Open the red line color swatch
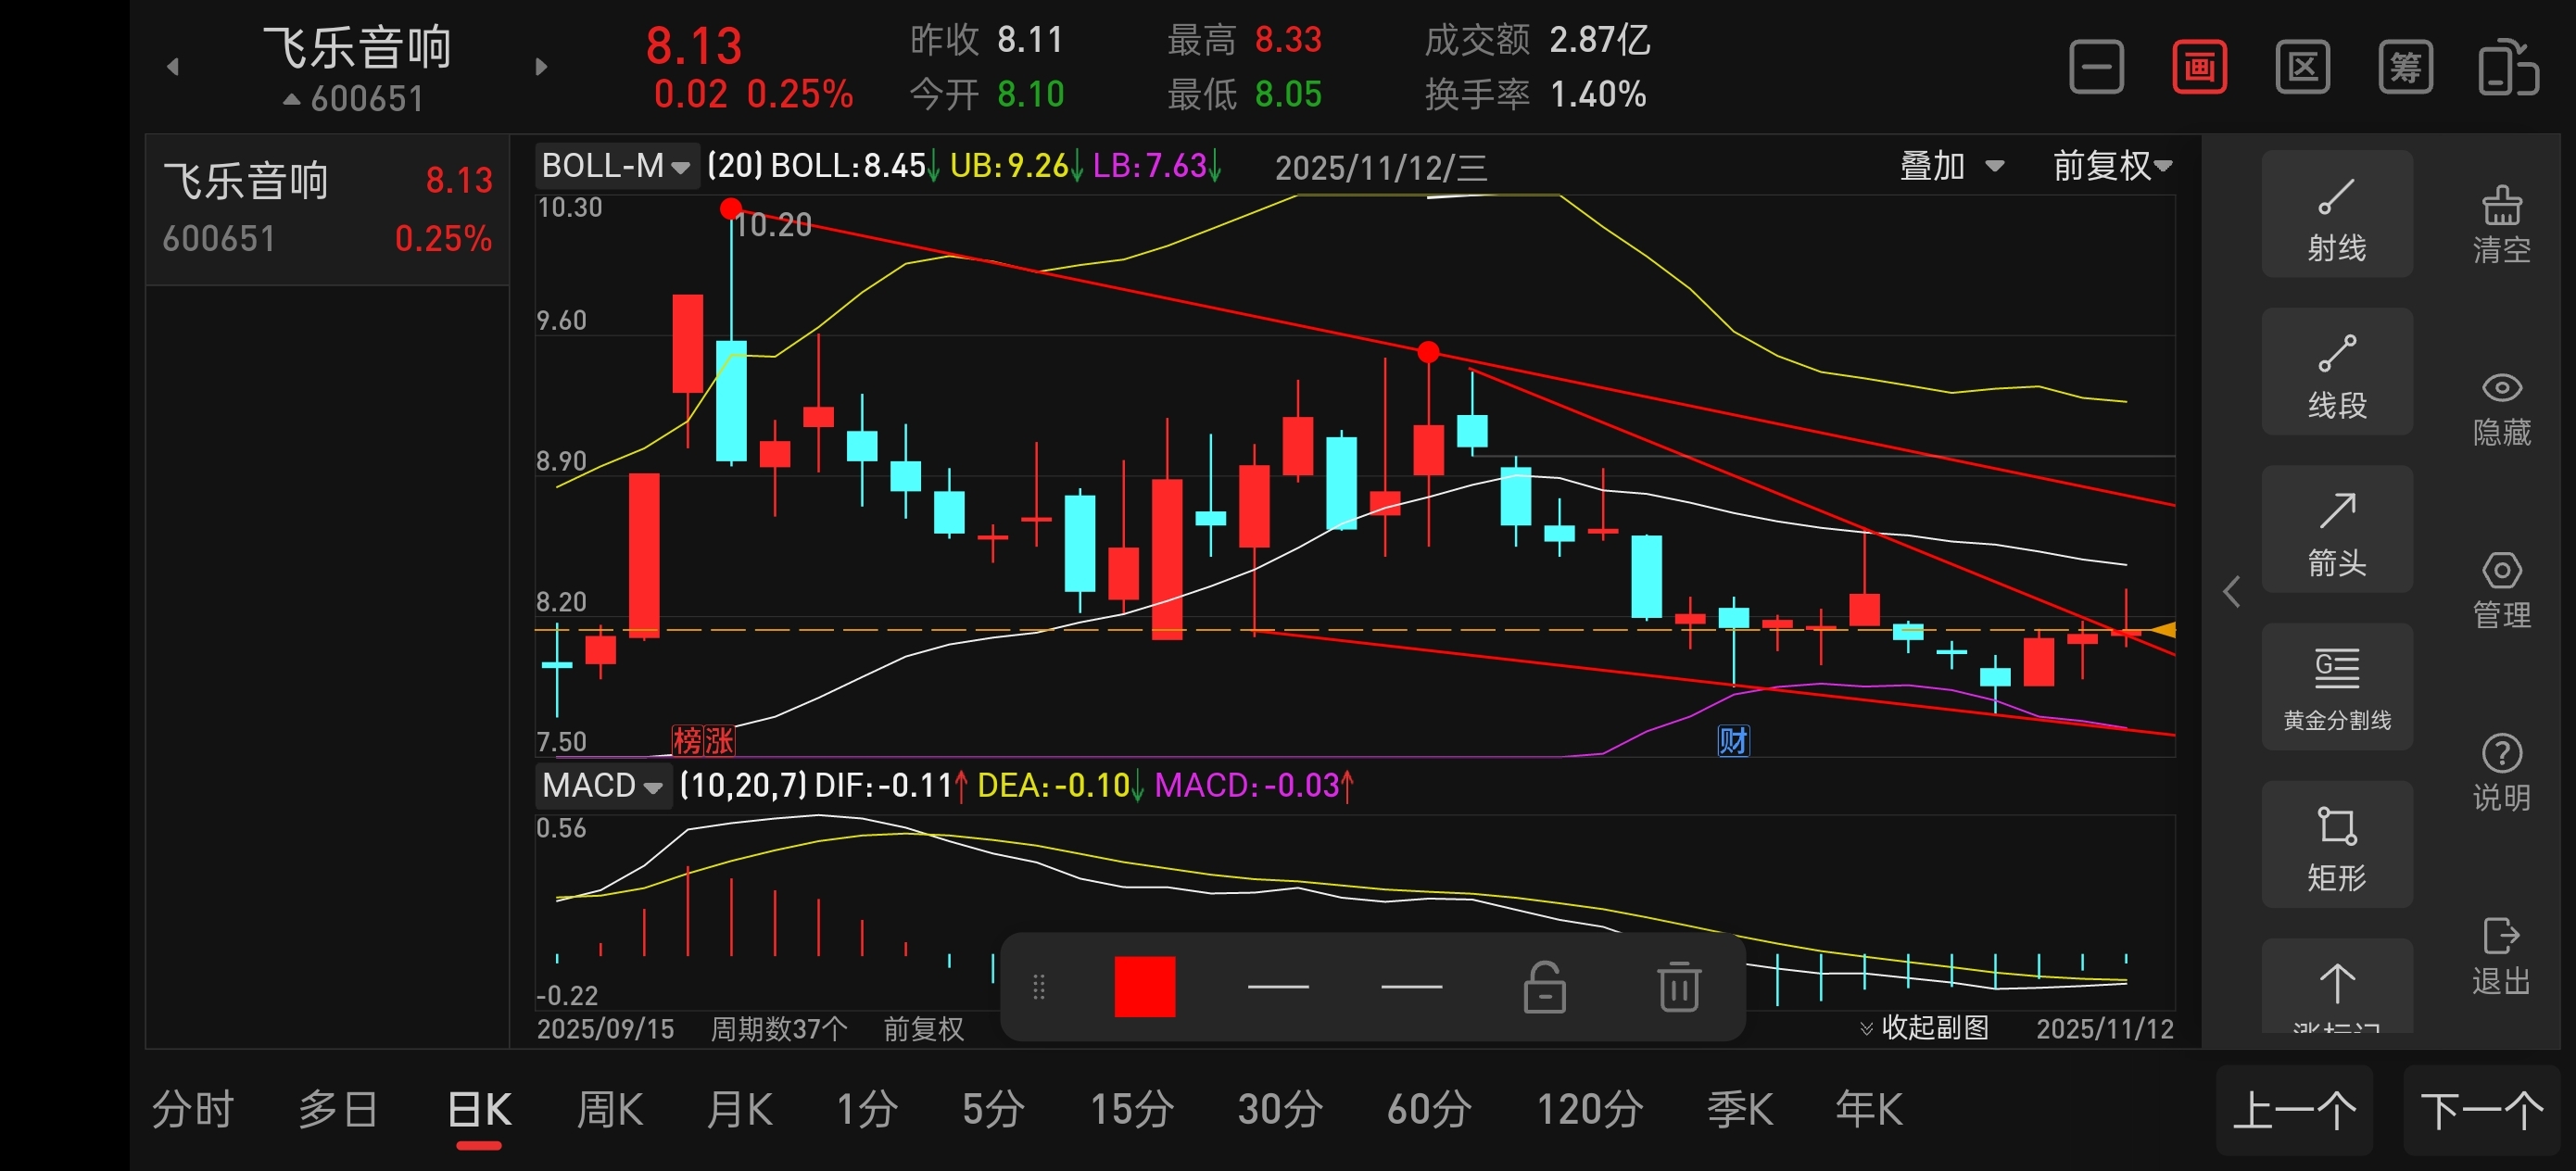The height and width of the screenshot is (1171, 2576). point(1144,986)
